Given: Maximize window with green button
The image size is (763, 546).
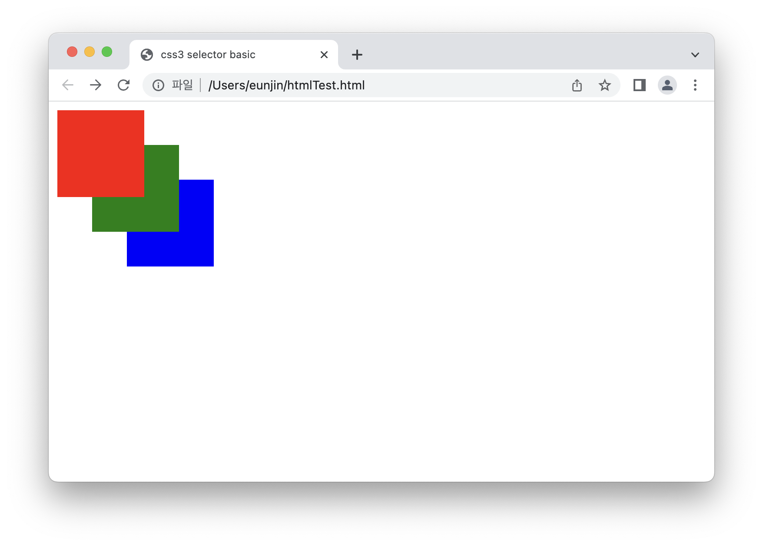Looking at the screenshot, I should [x=107, y=52].
